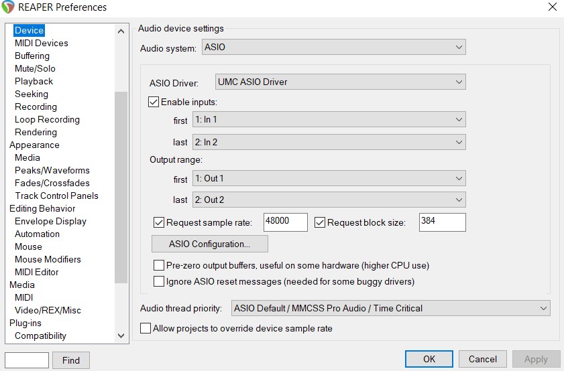Enable Ignore ASIO reset messages

click(159, 281)
